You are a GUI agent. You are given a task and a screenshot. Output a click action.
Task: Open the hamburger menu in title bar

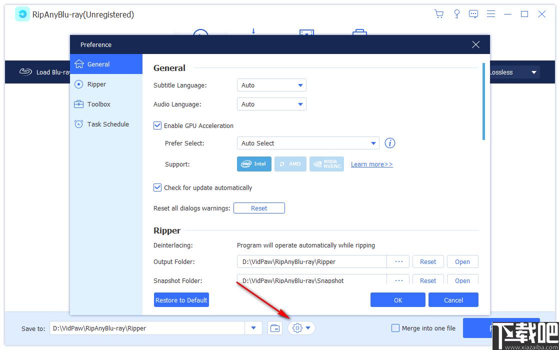pyautogui.click(x=491, y=14)
